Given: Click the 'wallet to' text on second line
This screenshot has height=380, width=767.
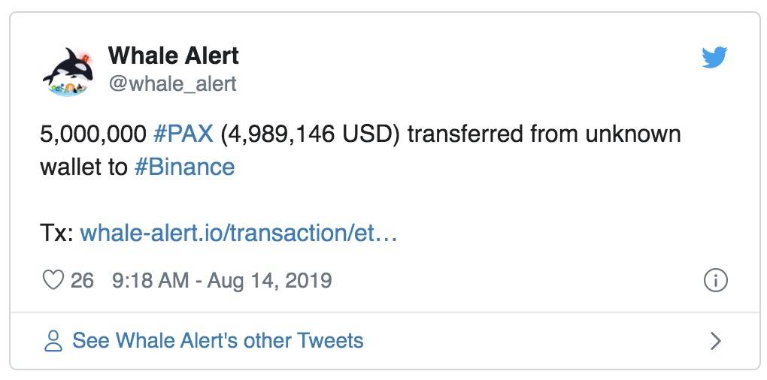Looking at the screenshot, I should [83, 167].
